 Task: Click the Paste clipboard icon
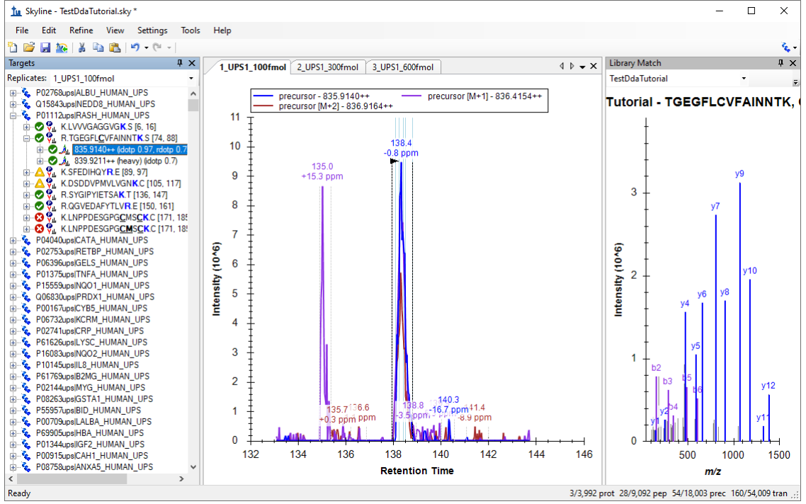[x=114, y=47]
